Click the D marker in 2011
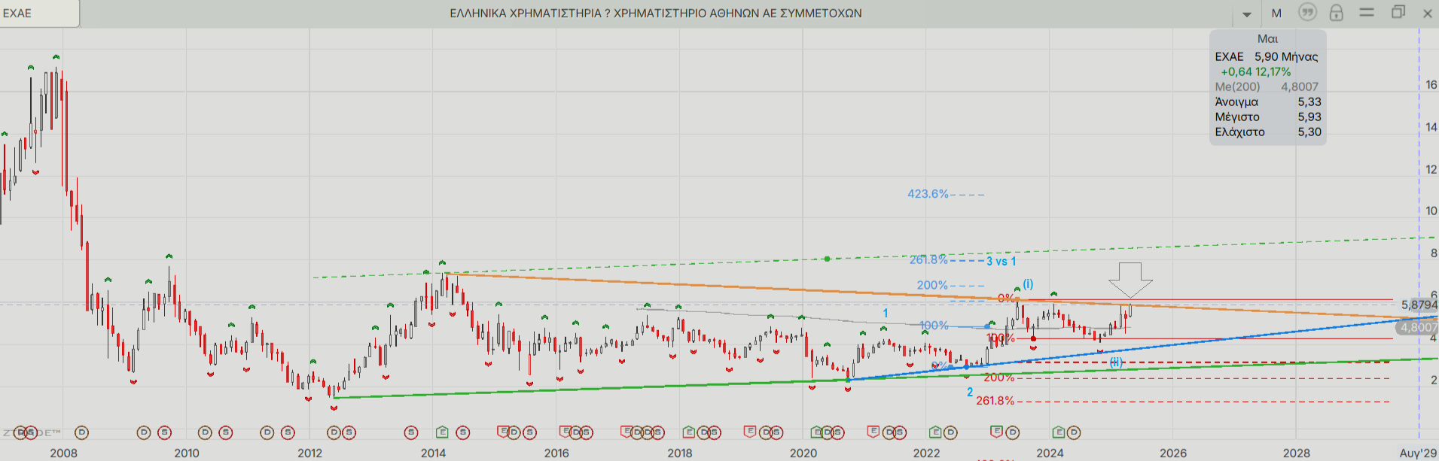Viewport: 1439px width, 461px height. point(267,432)
